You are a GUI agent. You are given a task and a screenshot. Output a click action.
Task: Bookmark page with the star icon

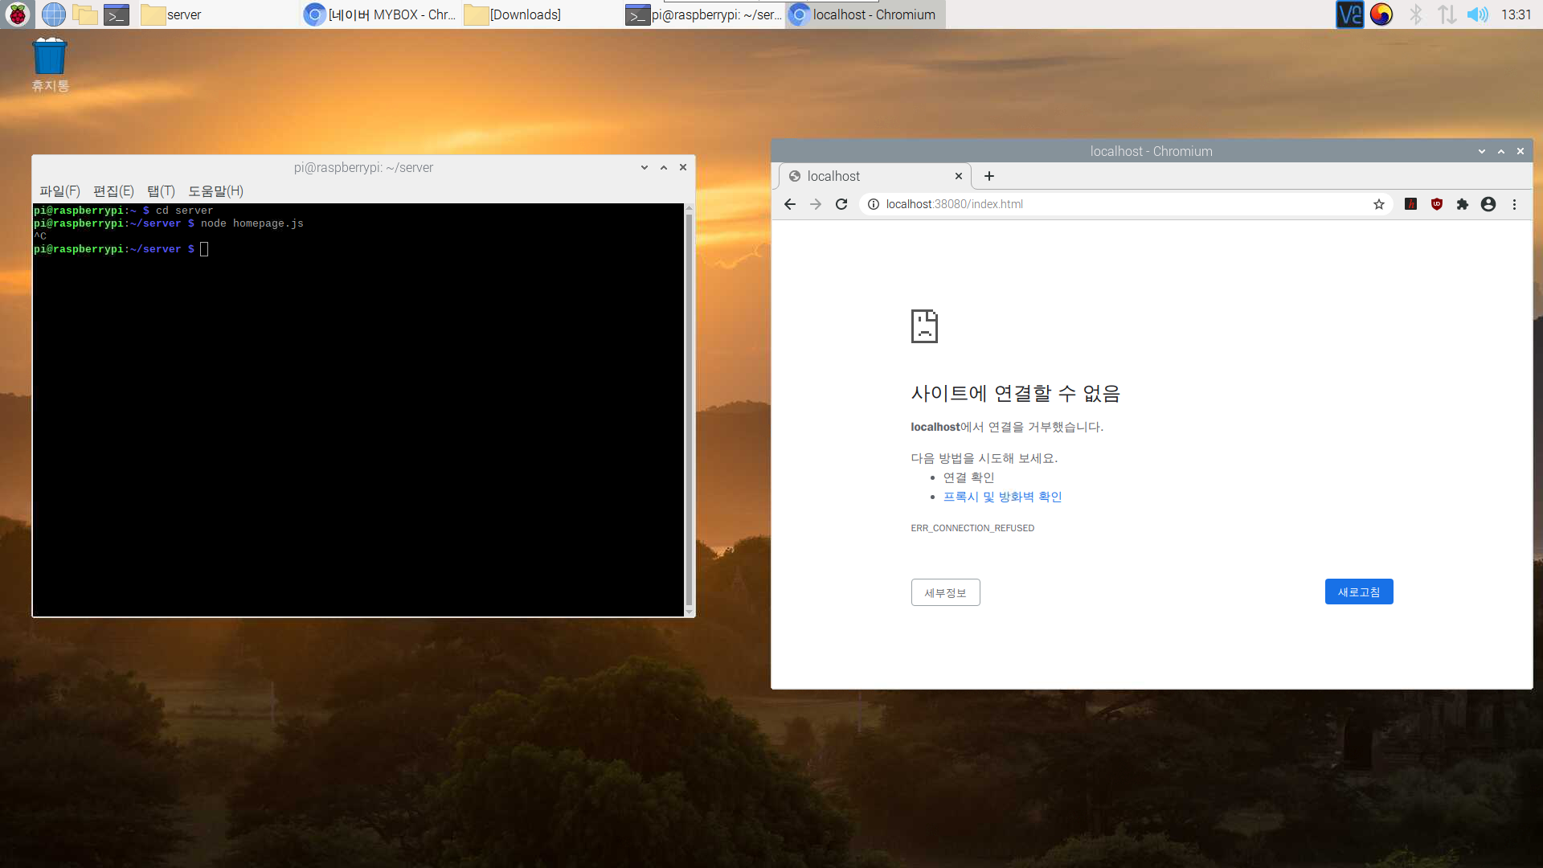[x=1379, y=204]
